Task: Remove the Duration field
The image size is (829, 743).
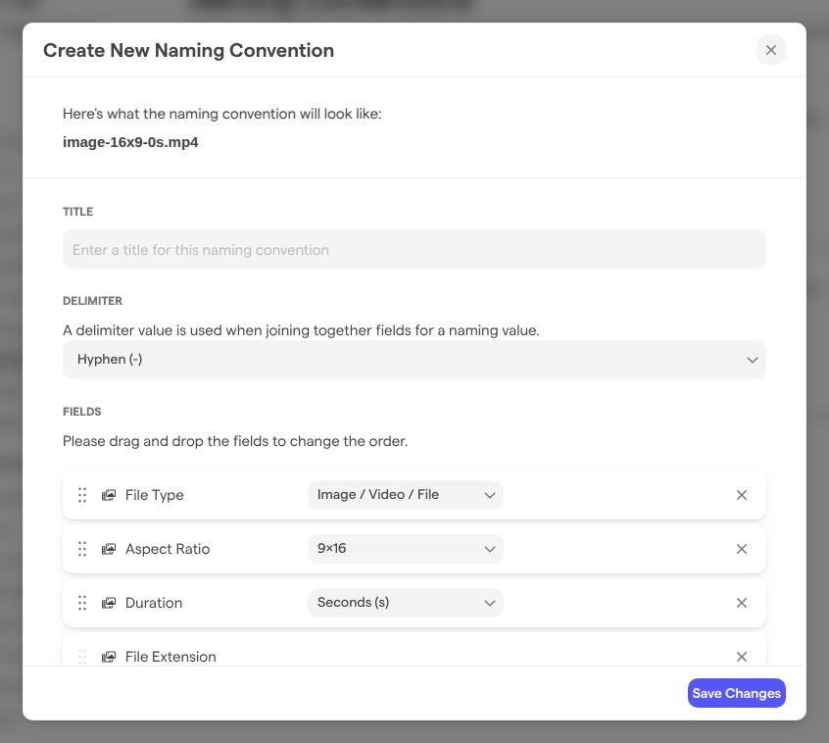Action: pos(742,603)
